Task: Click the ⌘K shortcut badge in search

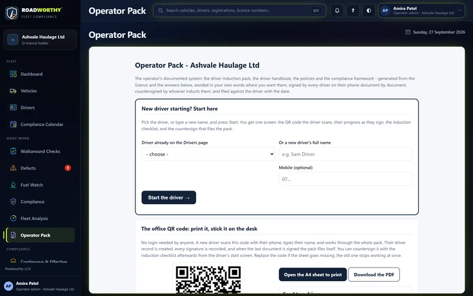Action: coord(316,11)
